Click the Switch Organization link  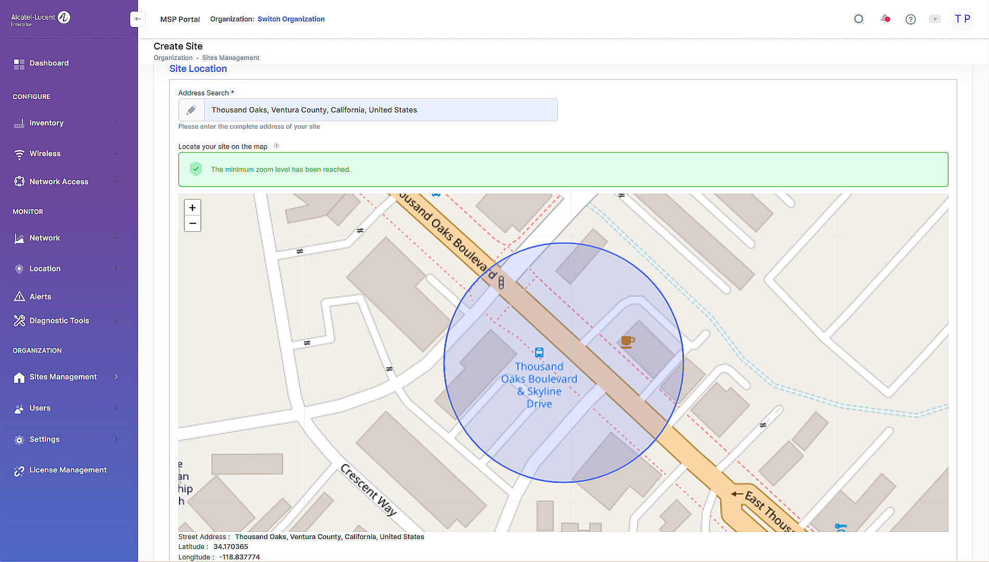tap(291, 19)
